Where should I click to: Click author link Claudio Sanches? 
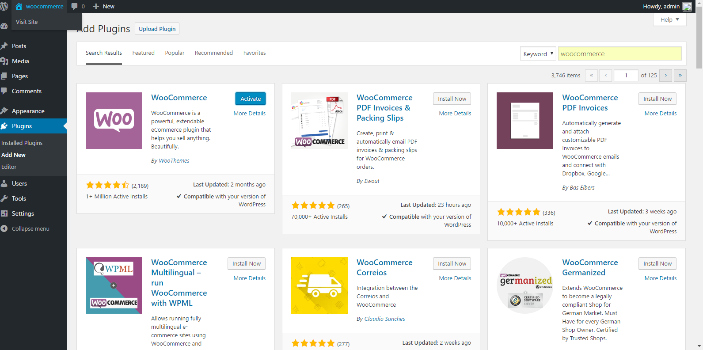tap(384, 319)
